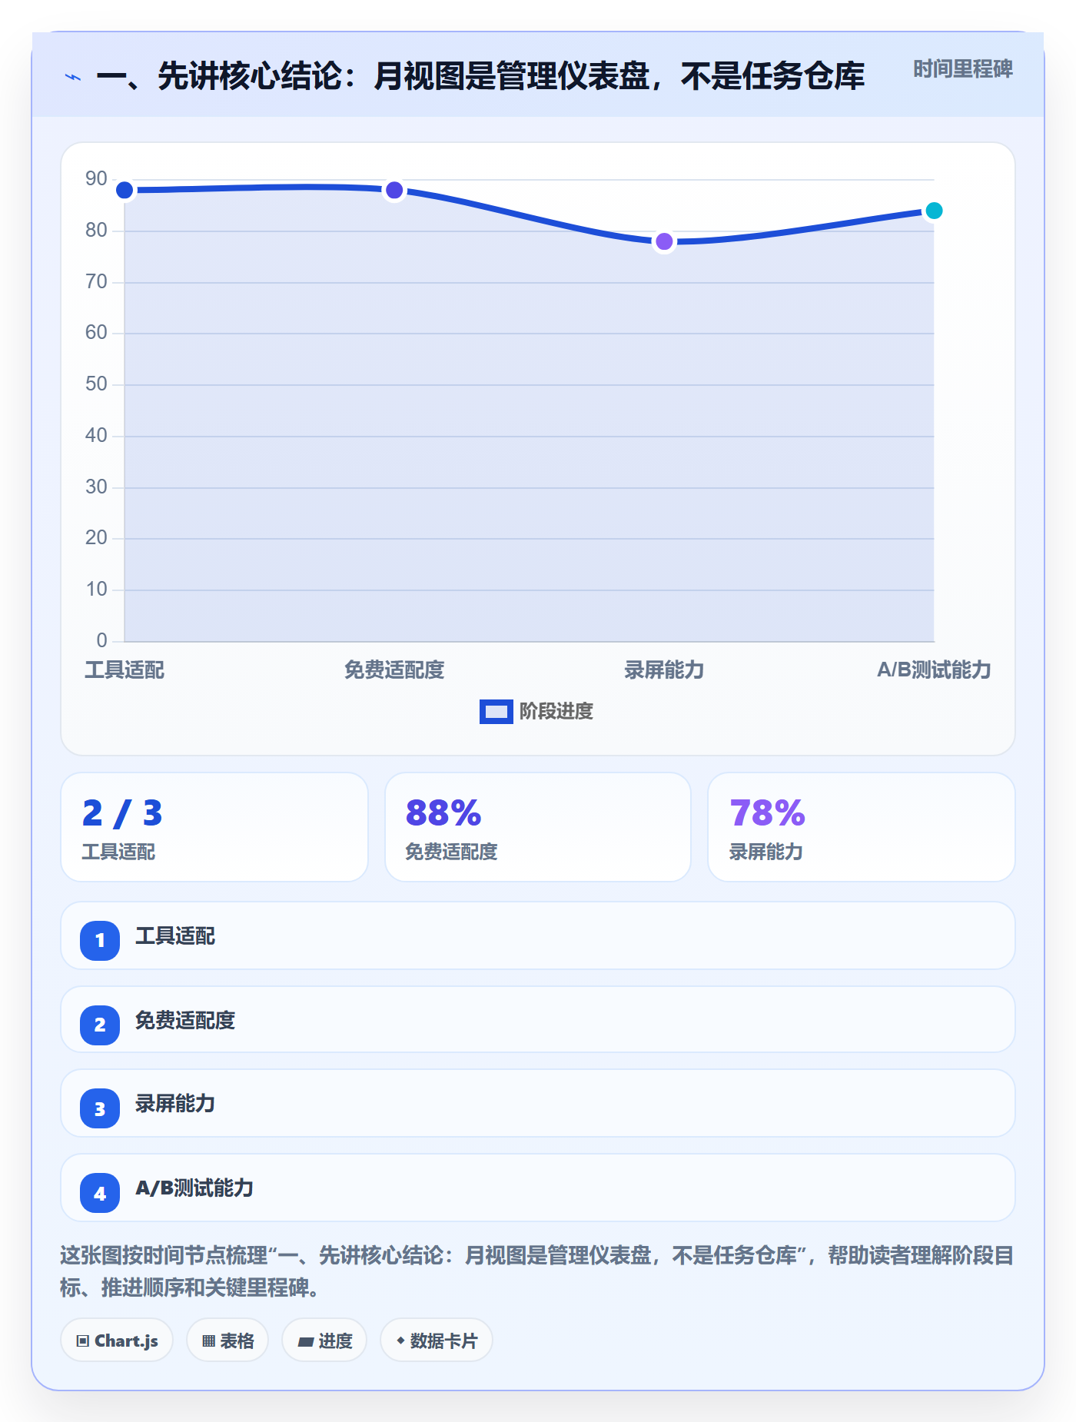Click the Chart.js tag
Image resolution: width=1076 pixels, height=1422 pixels.
[117, 1341]
